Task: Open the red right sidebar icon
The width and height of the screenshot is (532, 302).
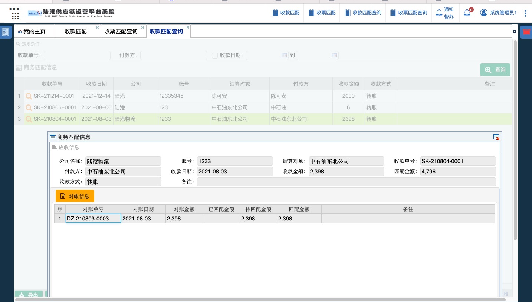Action: click(x=526, y=32)
